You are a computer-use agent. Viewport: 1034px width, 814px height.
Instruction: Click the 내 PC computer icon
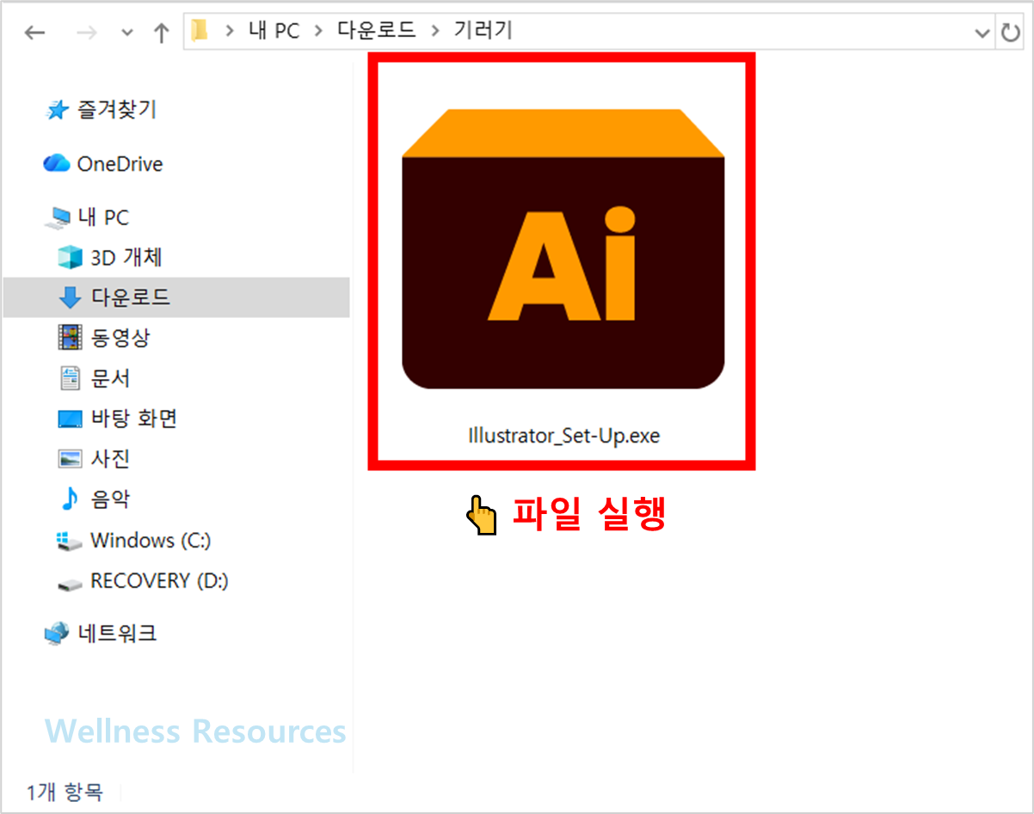(60, 218)
